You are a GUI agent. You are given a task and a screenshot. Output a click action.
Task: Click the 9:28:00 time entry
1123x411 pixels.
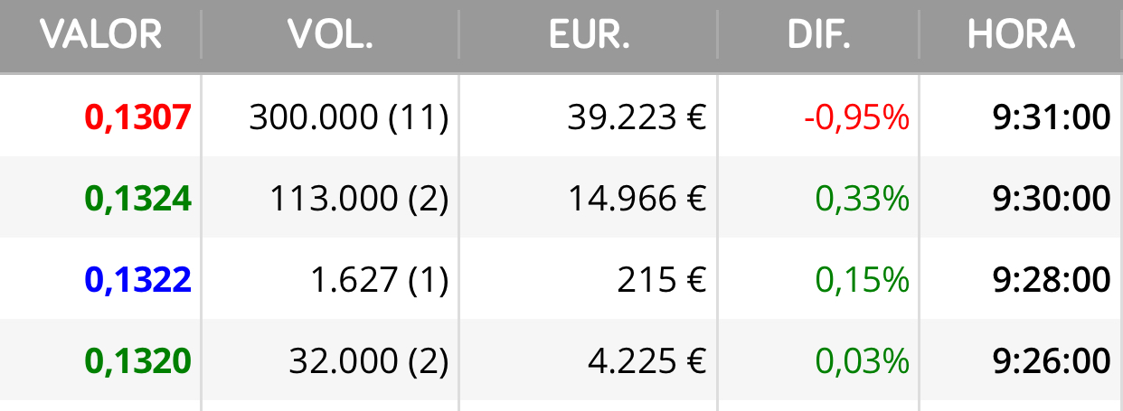coord(1051,280)
